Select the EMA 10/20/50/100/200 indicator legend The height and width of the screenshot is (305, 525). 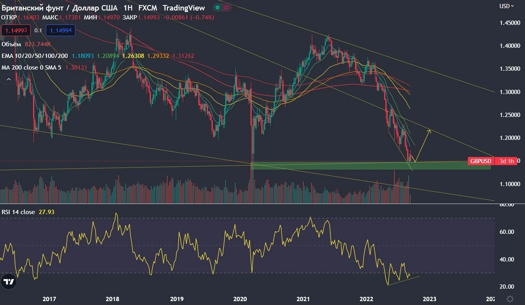35,56
